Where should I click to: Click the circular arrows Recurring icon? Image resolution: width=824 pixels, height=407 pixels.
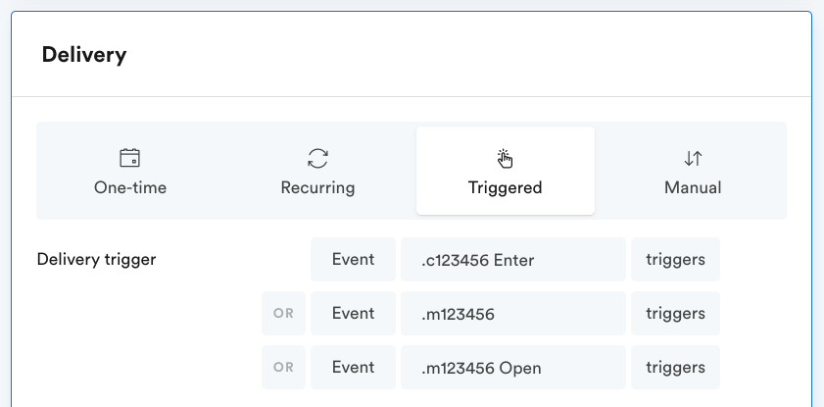click(x=317, y=158)
